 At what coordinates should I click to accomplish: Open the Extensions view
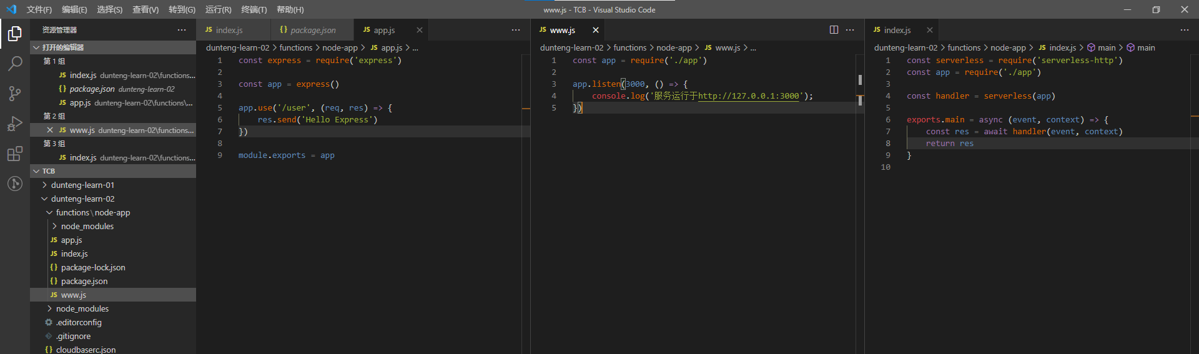[15, 154]
